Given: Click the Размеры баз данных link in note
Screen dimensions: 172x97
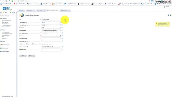Looking at the screenshot, I should point(163,25).
